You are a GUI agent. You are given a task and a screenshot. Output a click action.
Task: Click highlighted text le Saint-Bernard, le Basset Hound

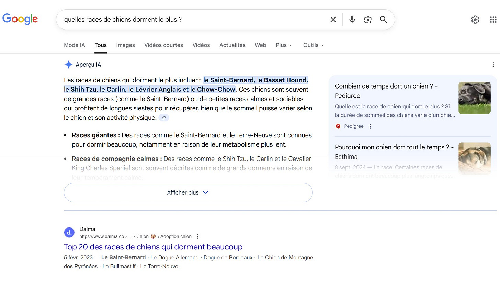pos(256,80)
